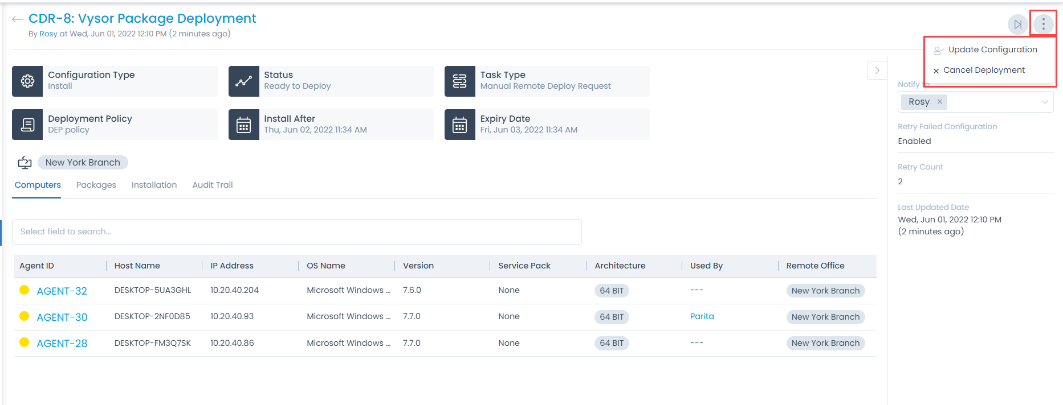Click the Status chart icon
The width and height of the screenshot is (1063, 405).
click(x=243, y=81)
